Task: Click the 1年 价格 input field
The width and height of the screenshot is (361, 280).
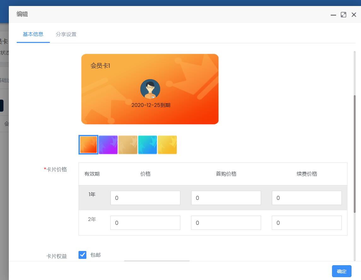Action: 145,198
